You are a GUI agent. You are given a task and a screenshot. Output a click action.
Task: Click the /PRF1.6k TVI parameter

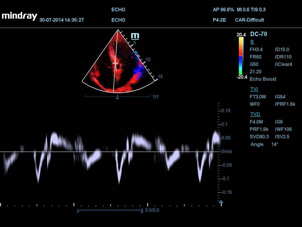(285, 104)
